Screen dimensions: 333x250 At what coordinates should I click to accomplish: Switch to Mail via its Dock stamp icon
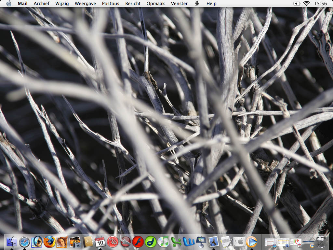pyautogui.click(x=214, y=242)
